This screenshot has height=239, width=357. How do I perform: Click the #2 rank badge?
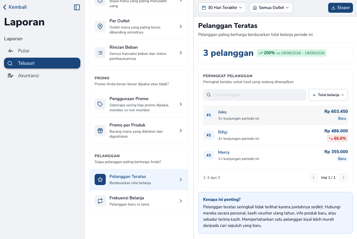(x=208, y=135)
